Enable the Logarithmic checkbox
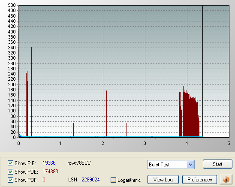The image size is (235, 187). point(113,180)
